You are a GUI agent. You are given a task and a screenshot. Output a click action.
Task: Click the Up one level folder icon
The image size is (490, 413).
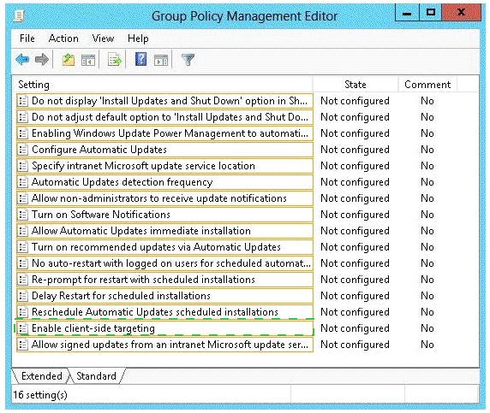pos(69,60)
